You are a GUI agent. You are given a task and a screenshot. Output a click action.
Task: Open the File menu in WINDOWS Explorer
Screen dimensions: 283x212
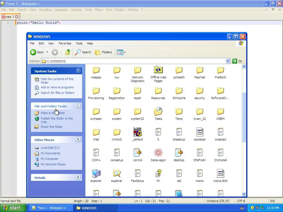(32, 43)
